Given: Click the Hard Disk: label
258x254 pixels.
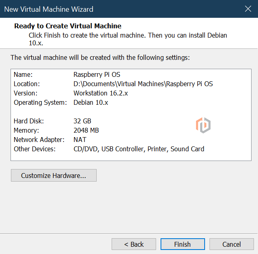Looking at the screenshot, I should (x=29, y=121).
